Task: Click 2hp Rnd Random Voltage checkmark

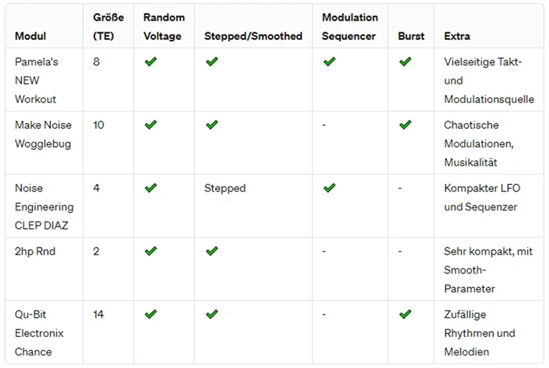Action: point(151,251)
